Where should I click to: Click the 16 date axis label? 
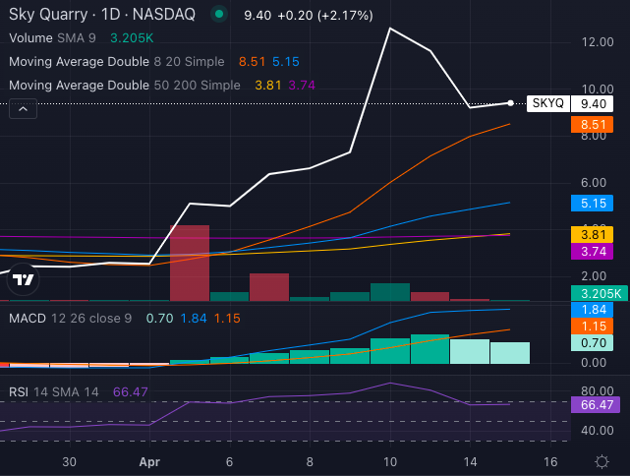550,462
